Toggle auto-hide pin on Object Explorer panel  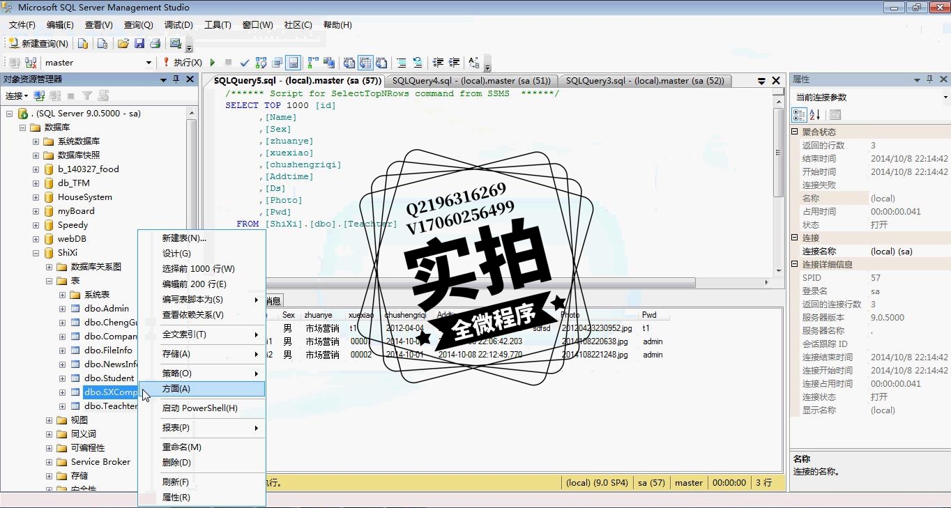point(176,79)
